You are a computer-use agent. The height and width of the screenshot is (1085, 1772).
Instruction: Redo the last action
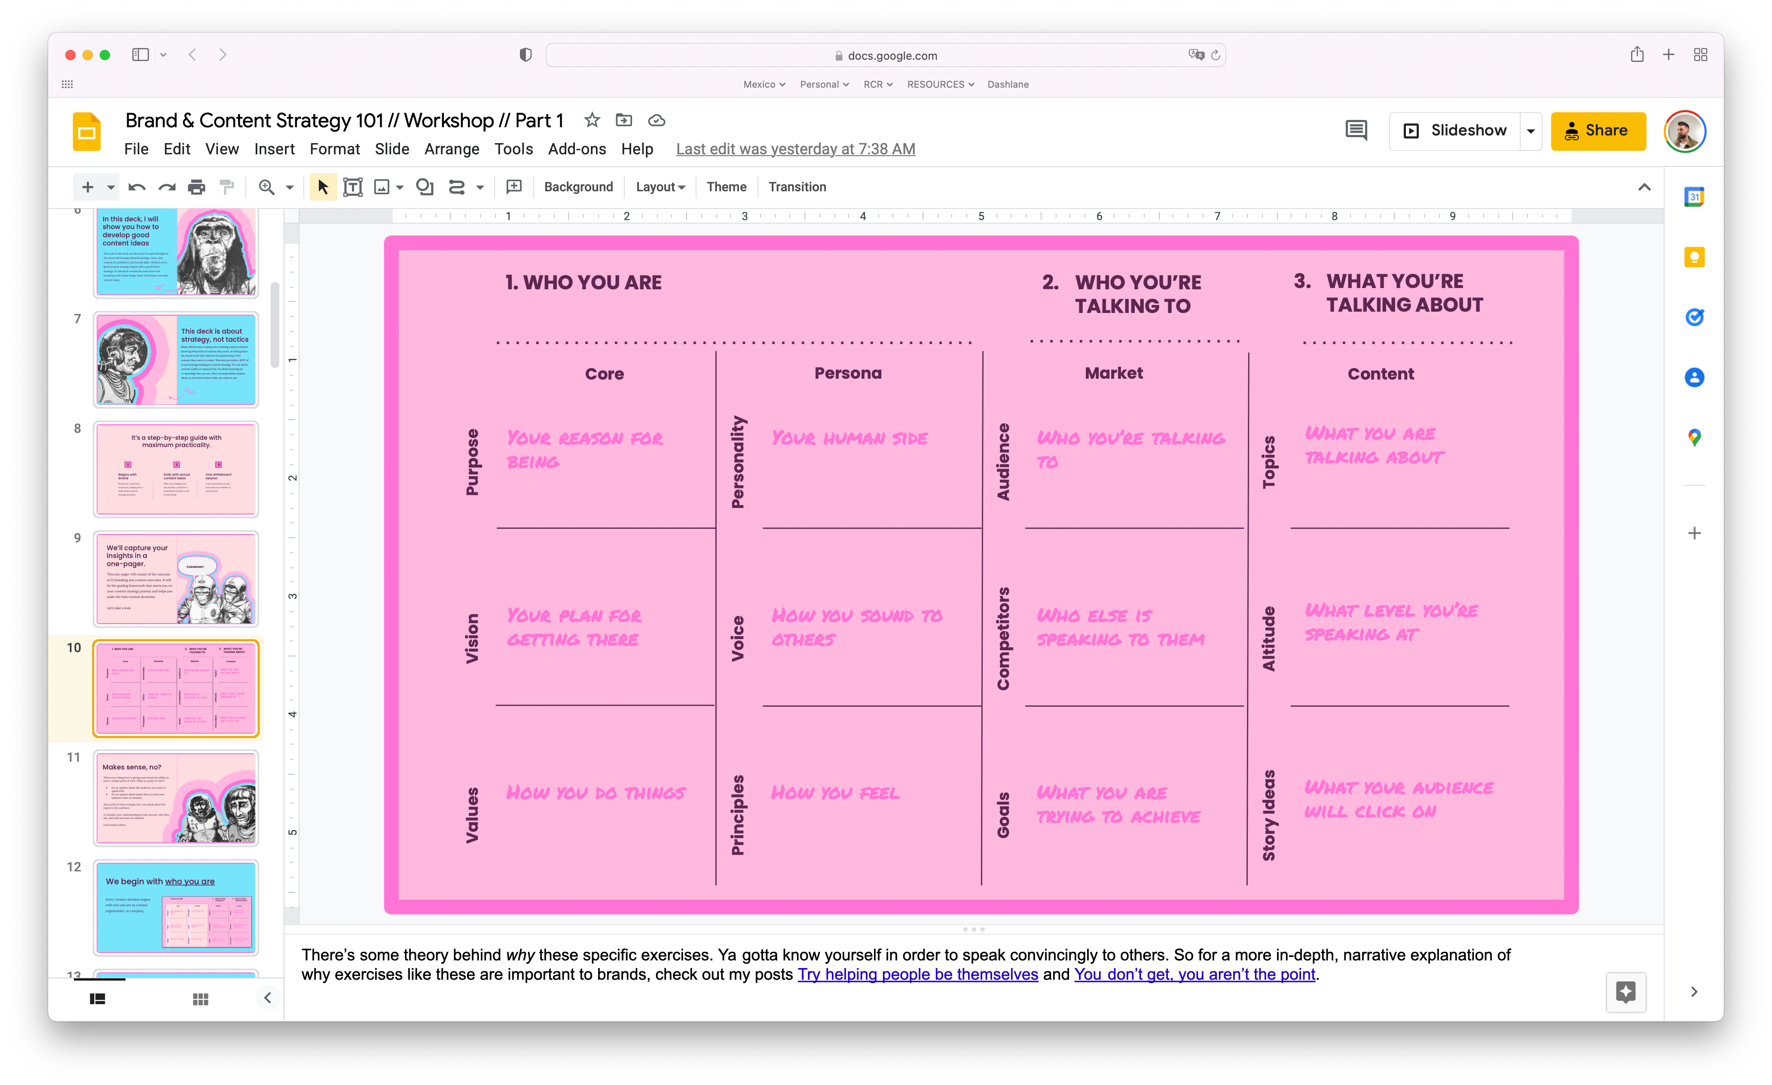(167, 187)
